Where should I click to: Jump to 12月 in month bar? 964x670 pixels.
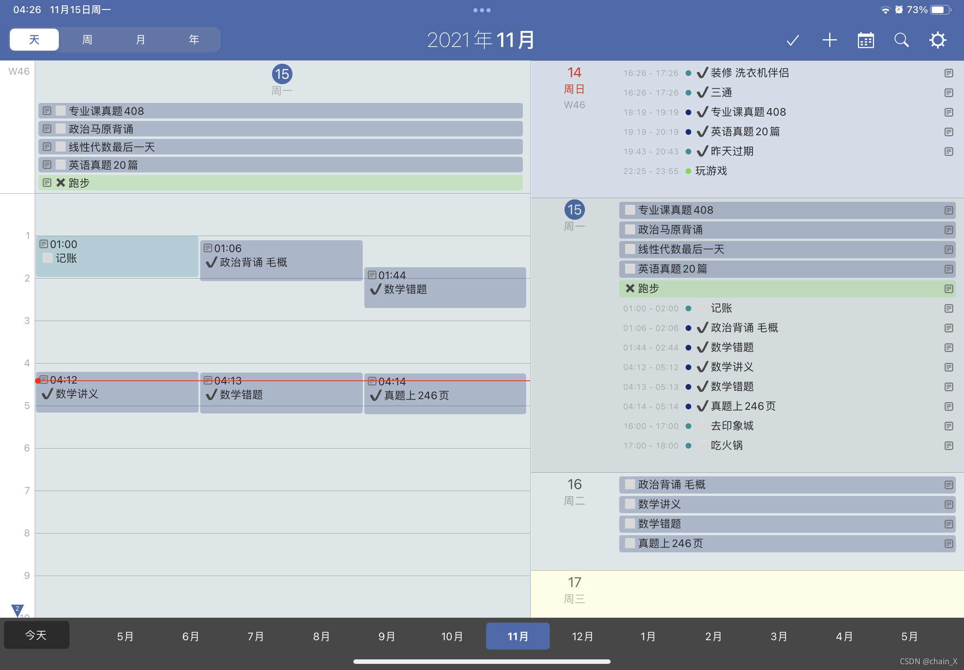click(x=582, y=636)
